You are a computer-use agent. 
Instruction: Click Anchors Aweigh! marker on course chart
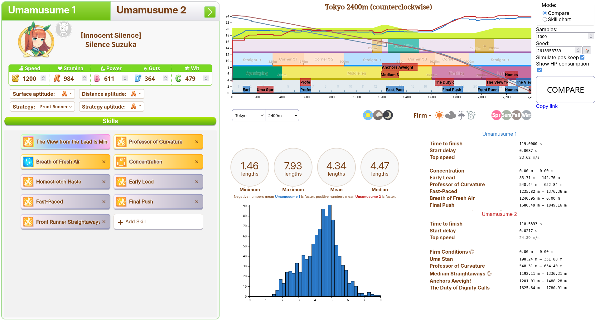(x=399, y=67)
